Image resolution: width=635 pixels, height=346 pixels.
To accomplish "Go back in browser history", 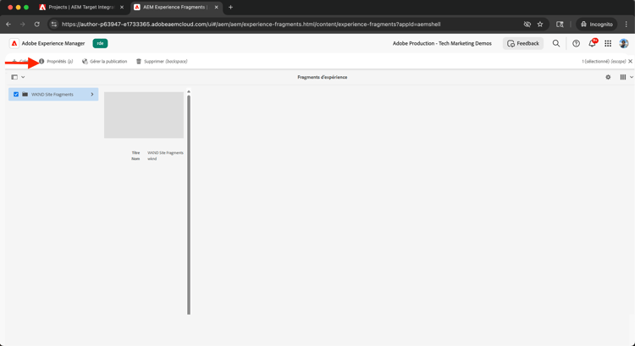I will tap(8, 25).
